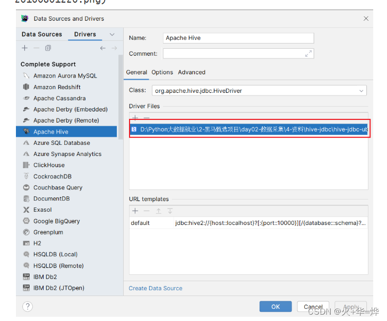Click the duplicate driver icon
Screen dimensions: 387x321
click(48, 48)
